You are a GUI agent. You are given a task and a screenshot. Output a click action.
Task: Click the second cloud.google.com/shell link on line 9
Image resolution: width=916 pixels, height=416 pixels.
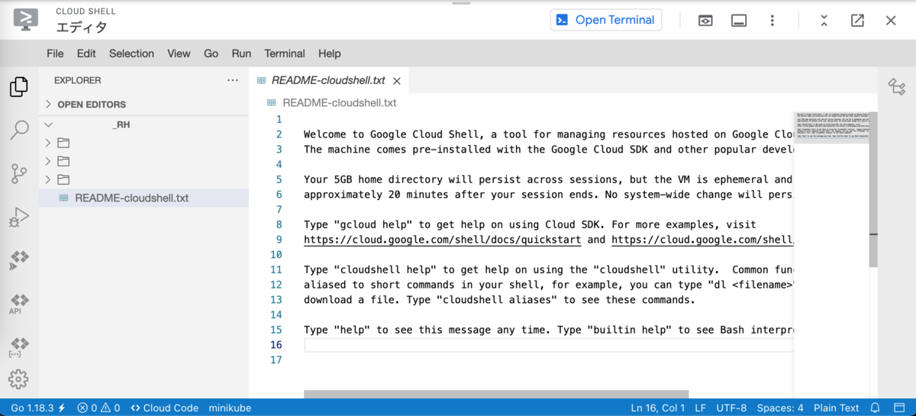pyautogui.click(x=702, y=240)
